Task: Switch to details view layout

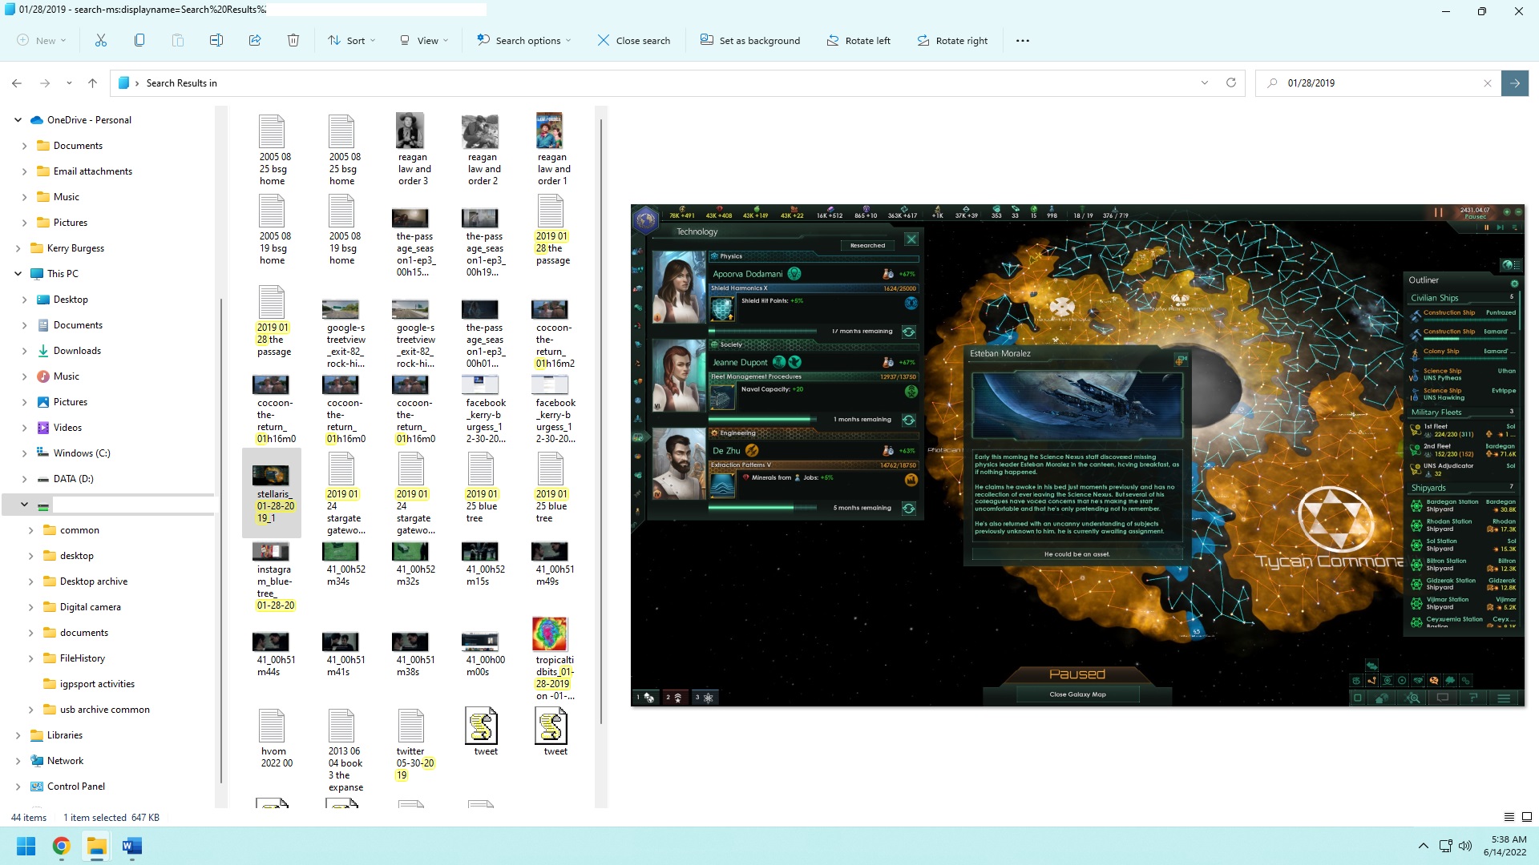Action: [x=1509, y=817]
